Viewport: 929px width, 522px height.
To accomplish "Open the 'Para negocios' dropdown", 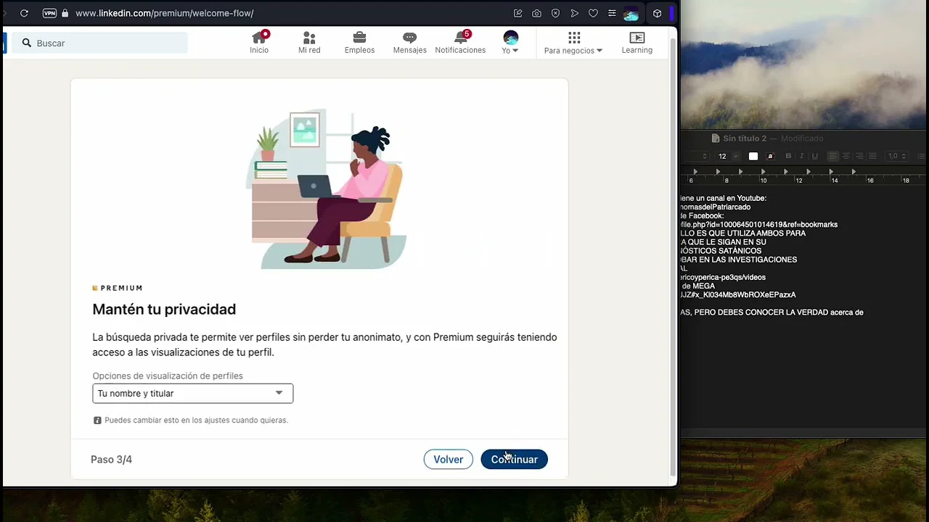I will click(x=573, y=43).
